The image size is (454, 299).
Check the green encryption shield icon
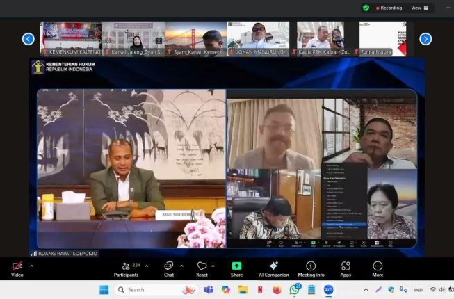tap(366, 8)
